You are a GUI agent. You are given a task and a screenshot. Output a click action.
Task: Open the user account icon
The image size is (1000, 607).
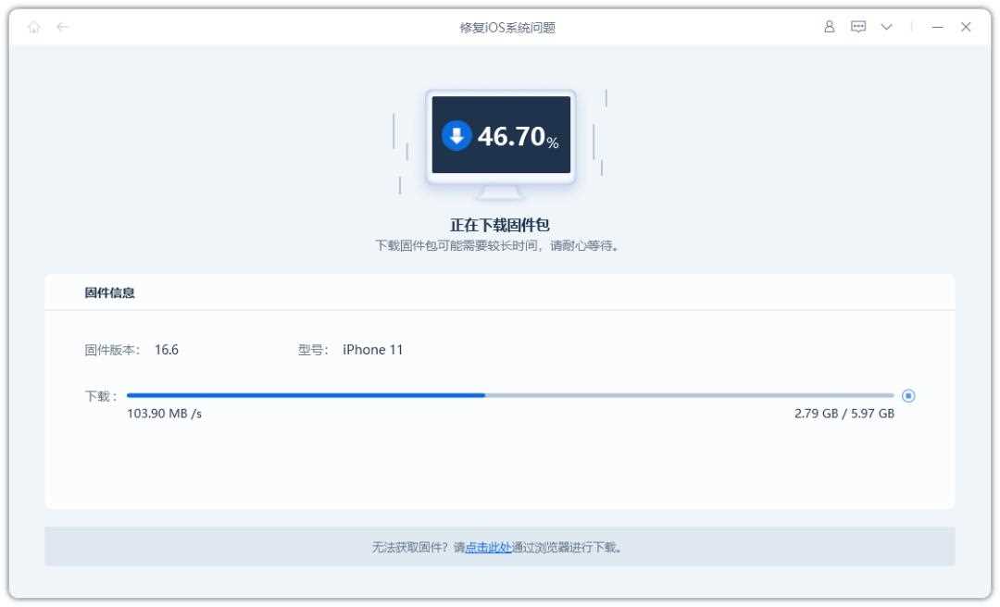tap(830, 28)
